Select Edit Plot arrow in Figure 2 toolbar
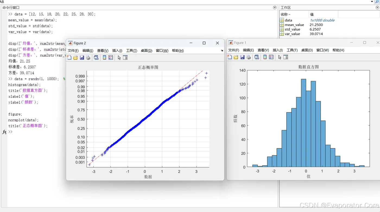This screenshot has width=380, height=212. (x=119, y=58)
